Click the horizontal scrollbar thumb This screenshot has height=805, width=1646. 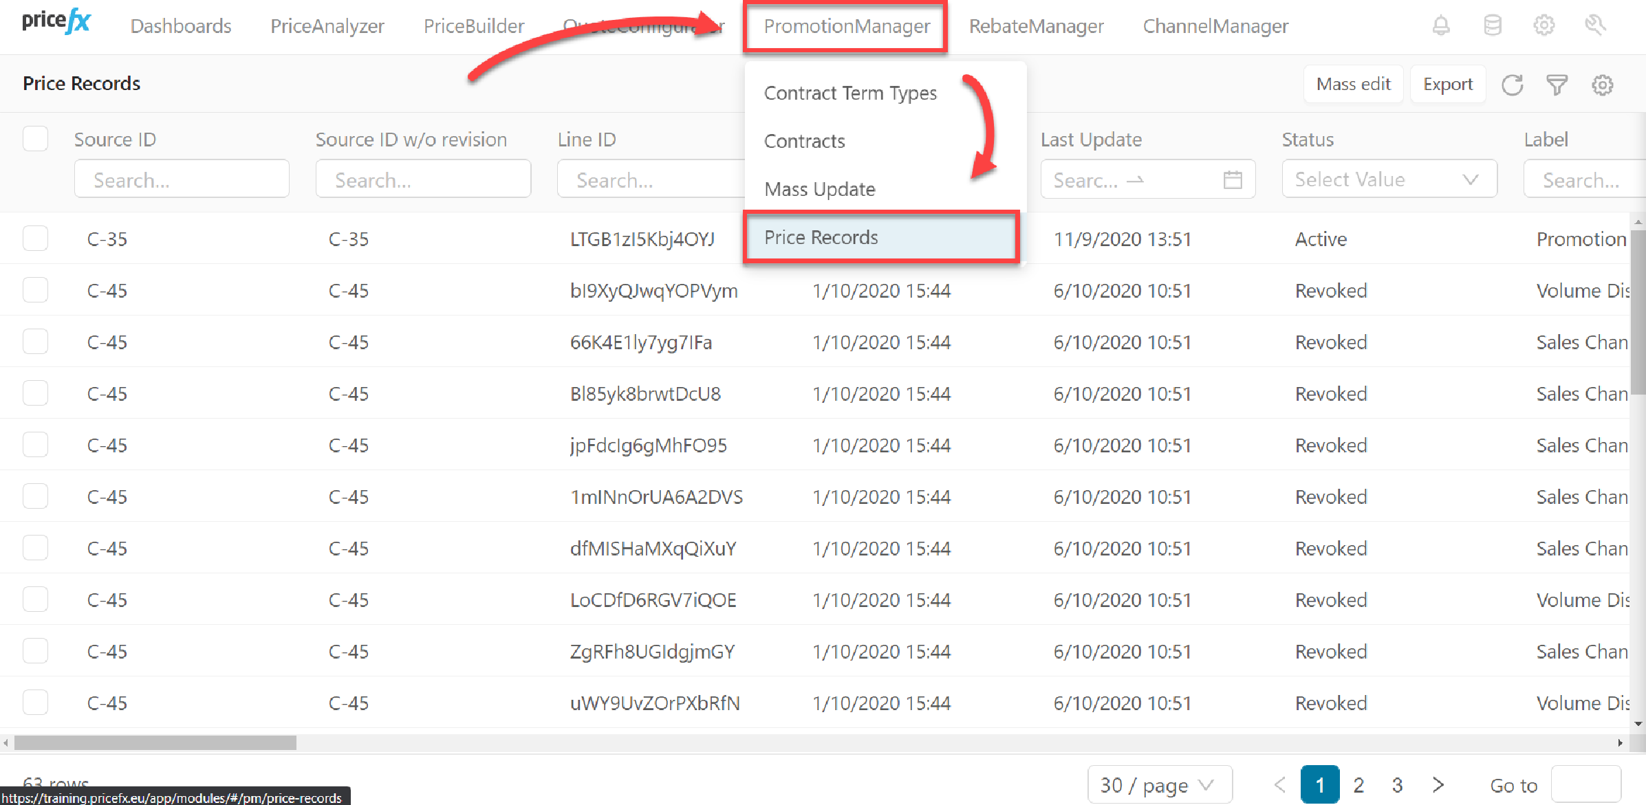click(x=155, y=742)
